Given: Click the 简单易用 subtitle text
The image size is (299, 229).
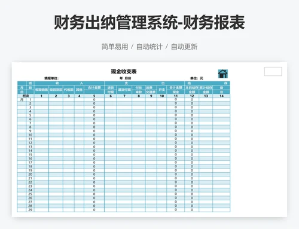Looking at the screenshot, I should pos(115,47).
